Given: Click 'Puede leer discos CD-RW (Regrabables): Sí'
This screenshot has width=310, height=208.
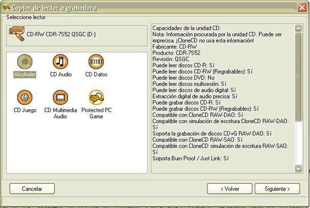Looking at the screenshot, I should point(202,71).
